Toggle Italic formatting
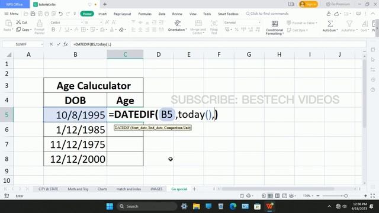This screenshot has width=379, height=213. tap(60, 30)
